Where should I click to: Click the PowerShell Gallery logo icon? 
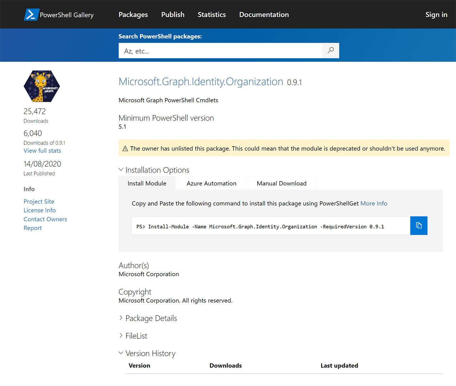point(32,15)
